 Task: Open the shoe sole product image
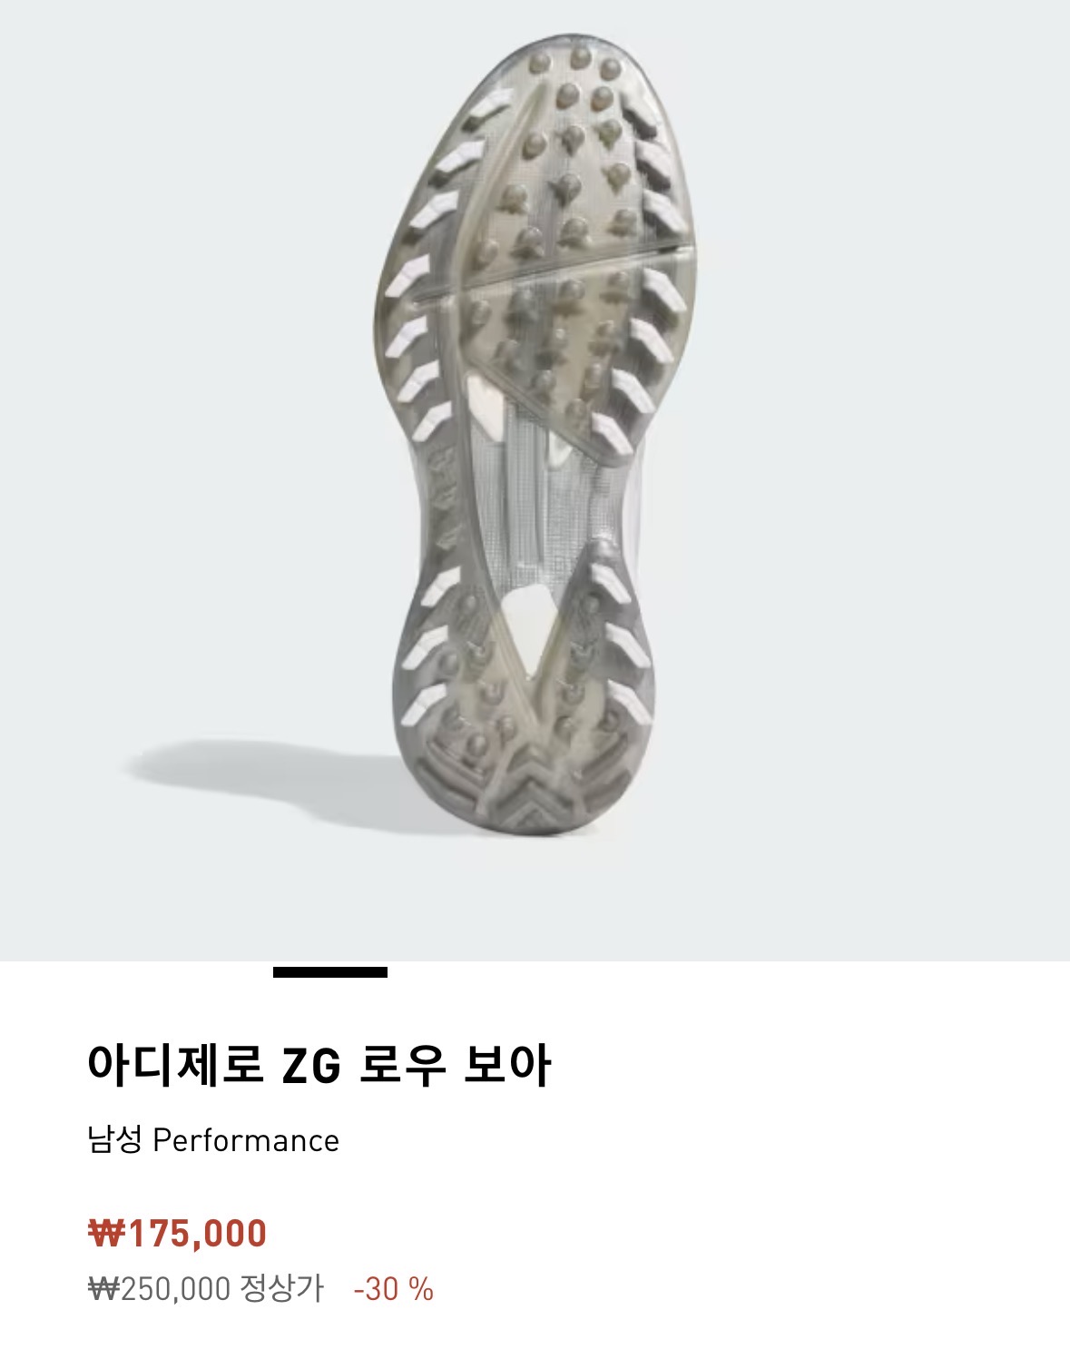pos(535,479)
